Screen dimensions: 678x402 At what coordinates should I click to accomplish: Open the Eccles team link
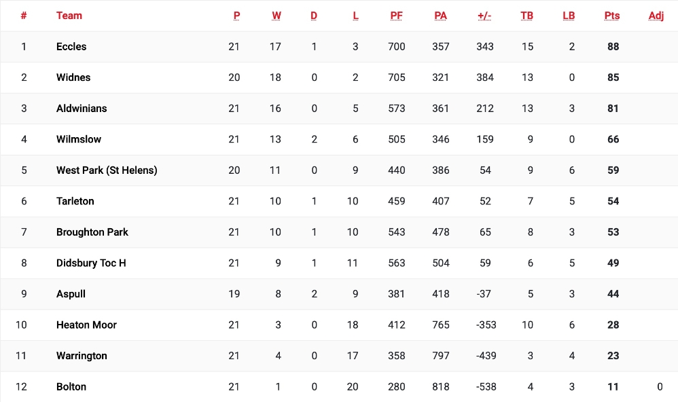click(x=71, y=47)
